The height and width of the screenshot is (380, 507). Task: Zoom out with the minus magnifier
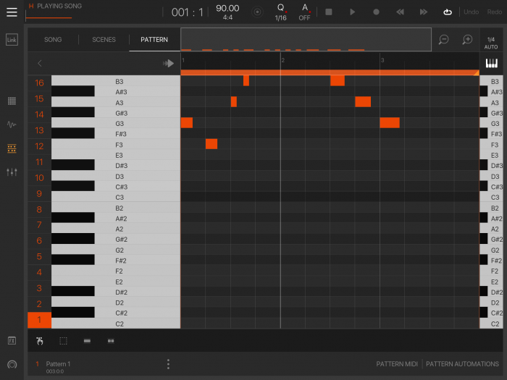click(443, 39)
